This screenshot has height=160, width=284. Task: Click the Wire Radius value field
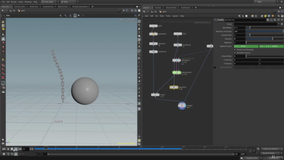click(240, 28)
